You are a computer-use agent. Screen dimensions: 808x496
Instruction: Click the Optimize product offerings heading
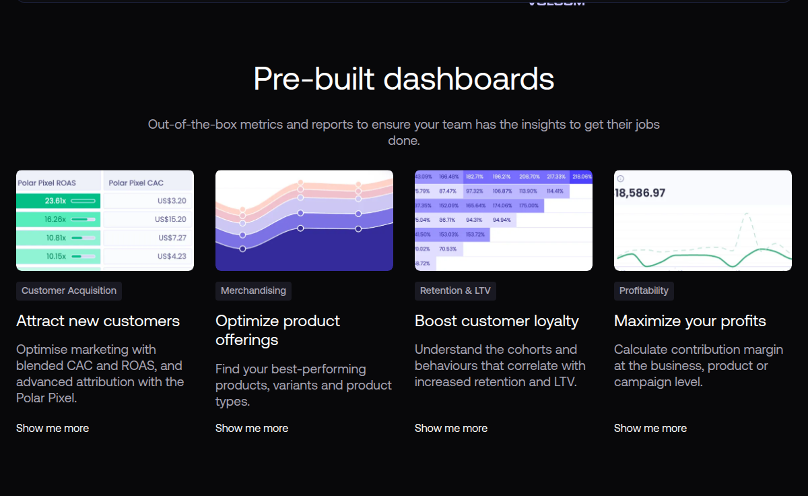click(x=278, y=330)
